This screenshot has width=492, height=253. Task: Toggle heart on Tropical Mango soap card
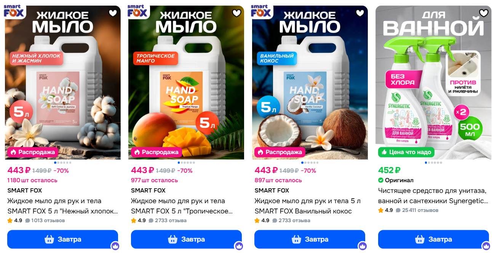coord(237,13)
